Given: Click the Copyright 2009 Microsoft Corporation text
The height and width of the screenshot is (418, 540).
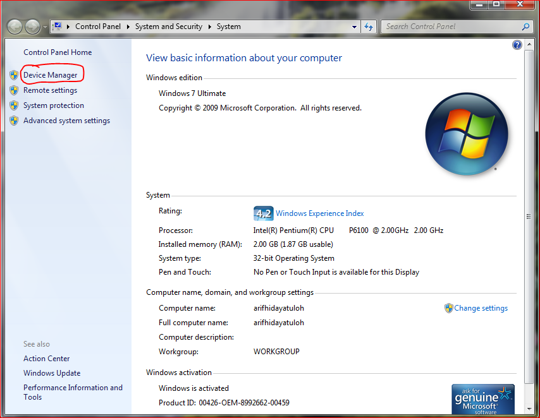Looking at the screenshot, I should (x=260, y=108).
